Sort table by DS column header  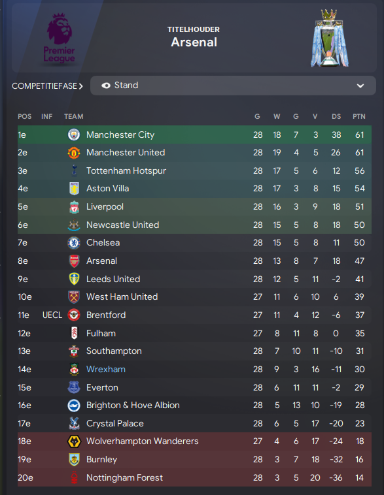point(336,116)
